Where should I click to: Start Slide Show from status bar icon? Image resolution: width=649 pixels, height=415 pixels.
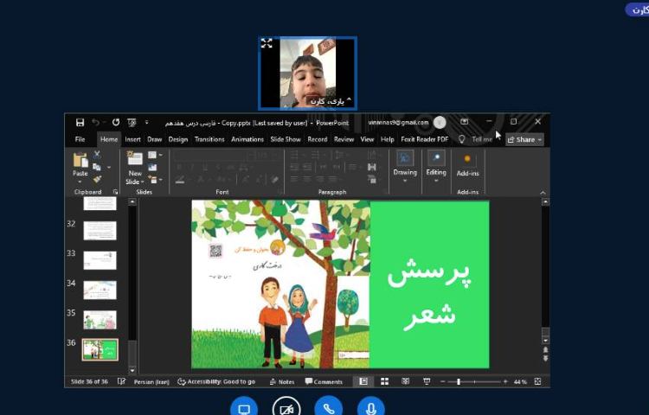(427, 381)
